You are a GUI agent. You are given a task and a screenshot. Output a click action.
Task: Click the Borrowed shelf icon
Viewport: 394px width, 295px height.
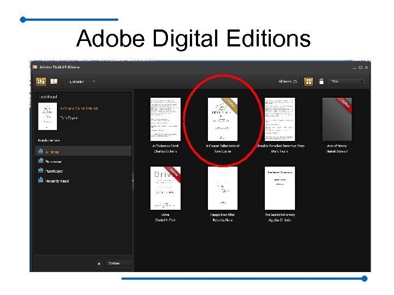click(40, 161)
